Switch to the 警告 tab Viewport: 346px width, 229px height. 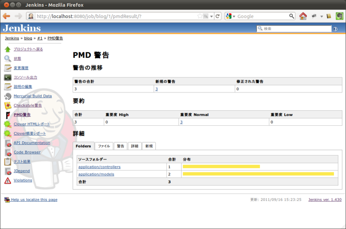pyautogui.click(x=121, y=146)
